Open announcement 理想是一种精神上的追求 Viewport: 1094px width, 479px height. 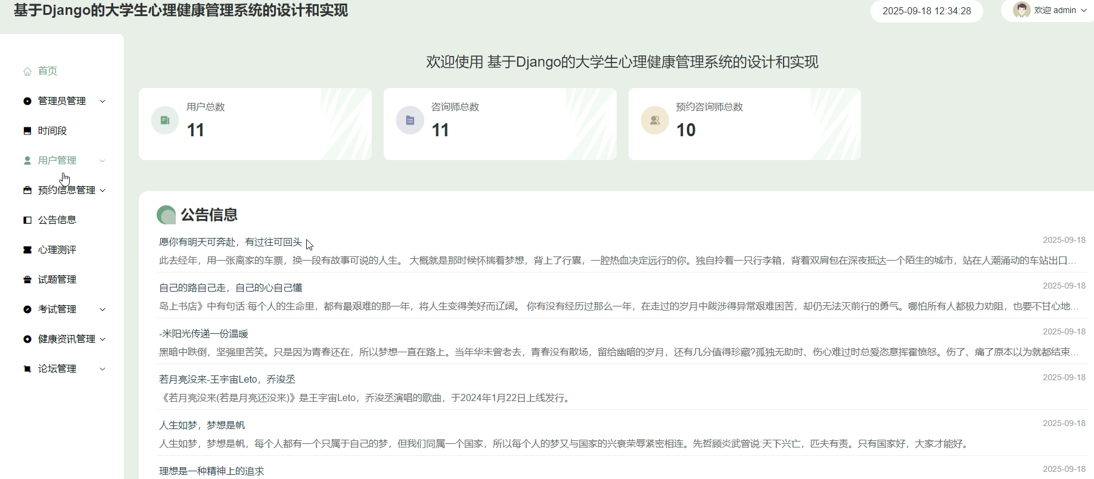coord(212,471)
